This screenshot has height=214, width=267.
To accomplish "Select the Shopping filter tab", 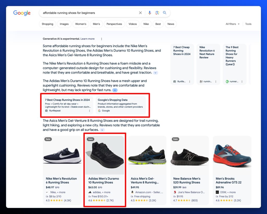I will pyautogui.click(x=47, y=24).
